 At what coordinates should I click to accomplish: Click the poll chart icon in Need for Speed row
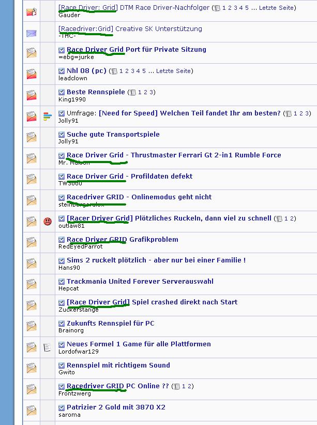(48, 116)
